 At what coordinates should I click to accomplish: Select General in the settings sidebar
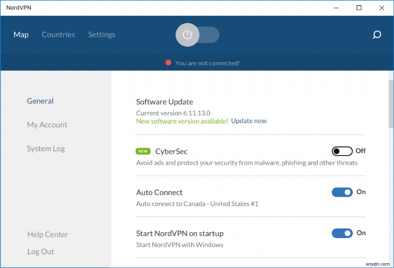(x=40, y=101)
